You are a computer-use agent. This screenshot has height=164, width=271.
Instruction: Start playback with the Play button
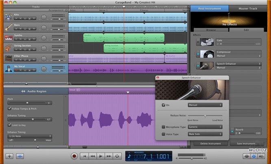tap(101, 156)
